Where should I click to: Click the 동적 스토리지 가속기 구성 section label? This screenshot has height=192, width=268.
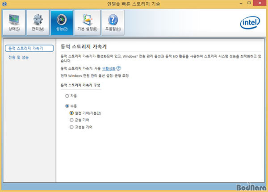point(80,85)
